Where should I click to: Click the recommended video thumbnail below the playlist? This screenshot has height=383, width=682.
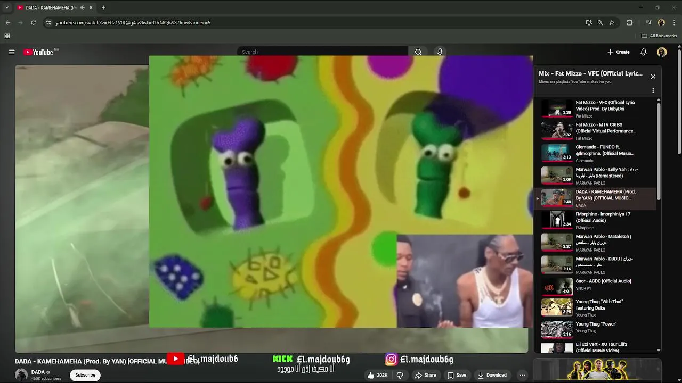(597, 370)
